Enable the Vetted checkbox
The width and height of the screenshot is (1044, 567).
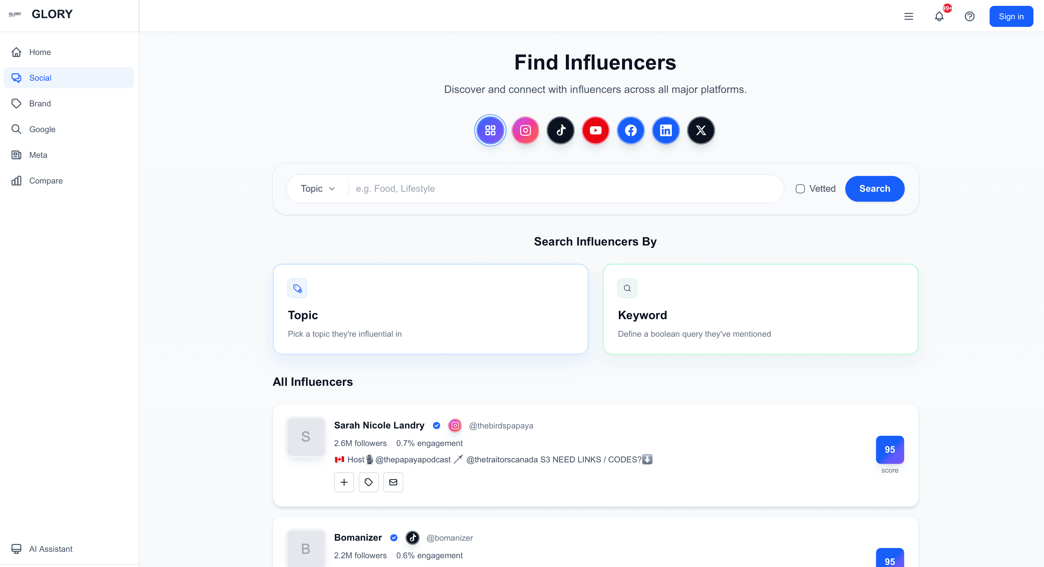[x=800, y=189]
